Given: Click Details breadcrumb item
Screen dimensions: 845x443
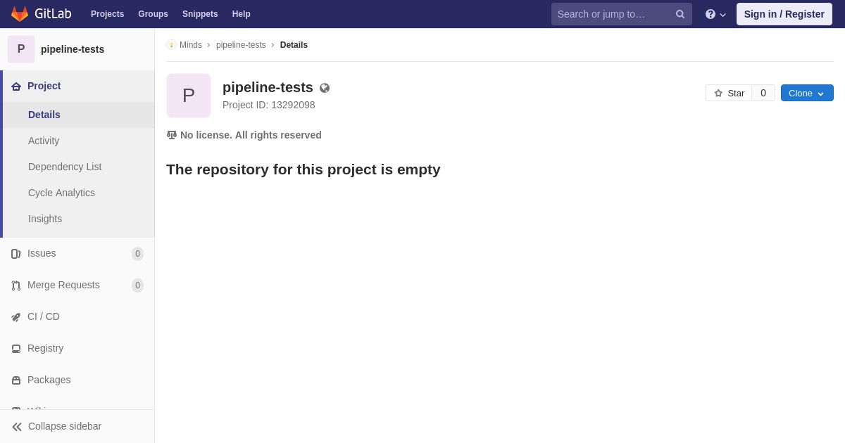Looking at the screenshot, I should tap(294, 45).
